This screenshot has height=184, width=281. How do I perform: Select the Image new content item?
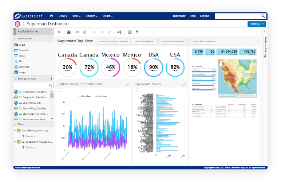[20, 72]
